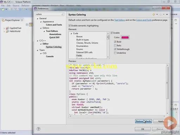Select Enumerators element
The width and height of the screenshot is (180, 135).
click(82, 46)
